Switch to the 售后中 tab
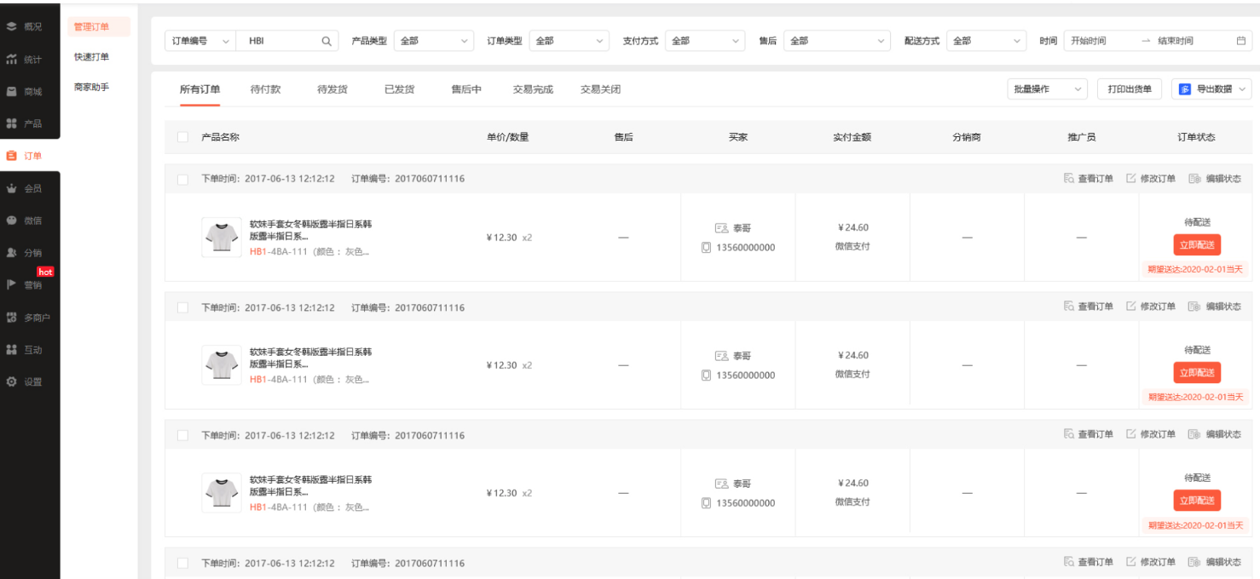Viewport: 1260px width, 579px height. tap(466, 89)
